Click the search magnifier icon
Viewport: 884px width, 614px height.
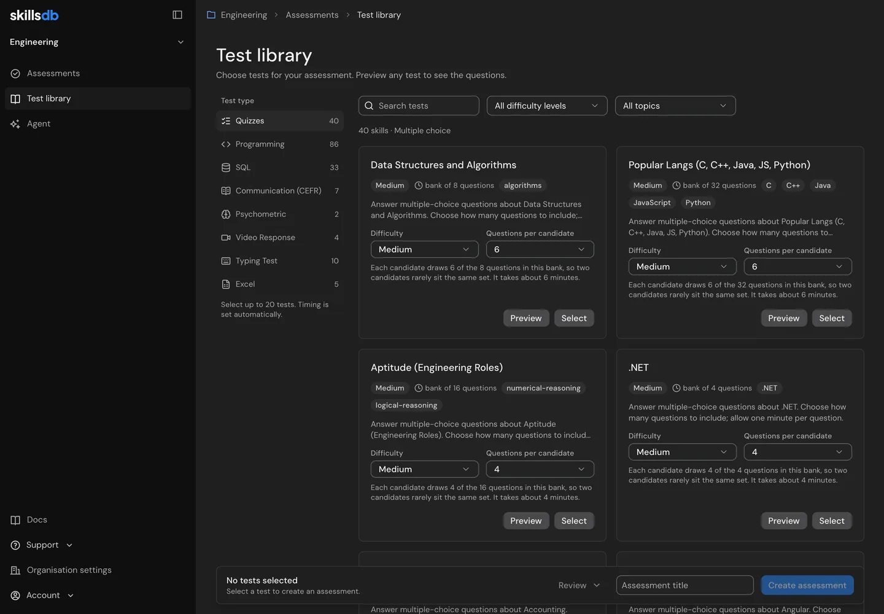coord(369,106)
